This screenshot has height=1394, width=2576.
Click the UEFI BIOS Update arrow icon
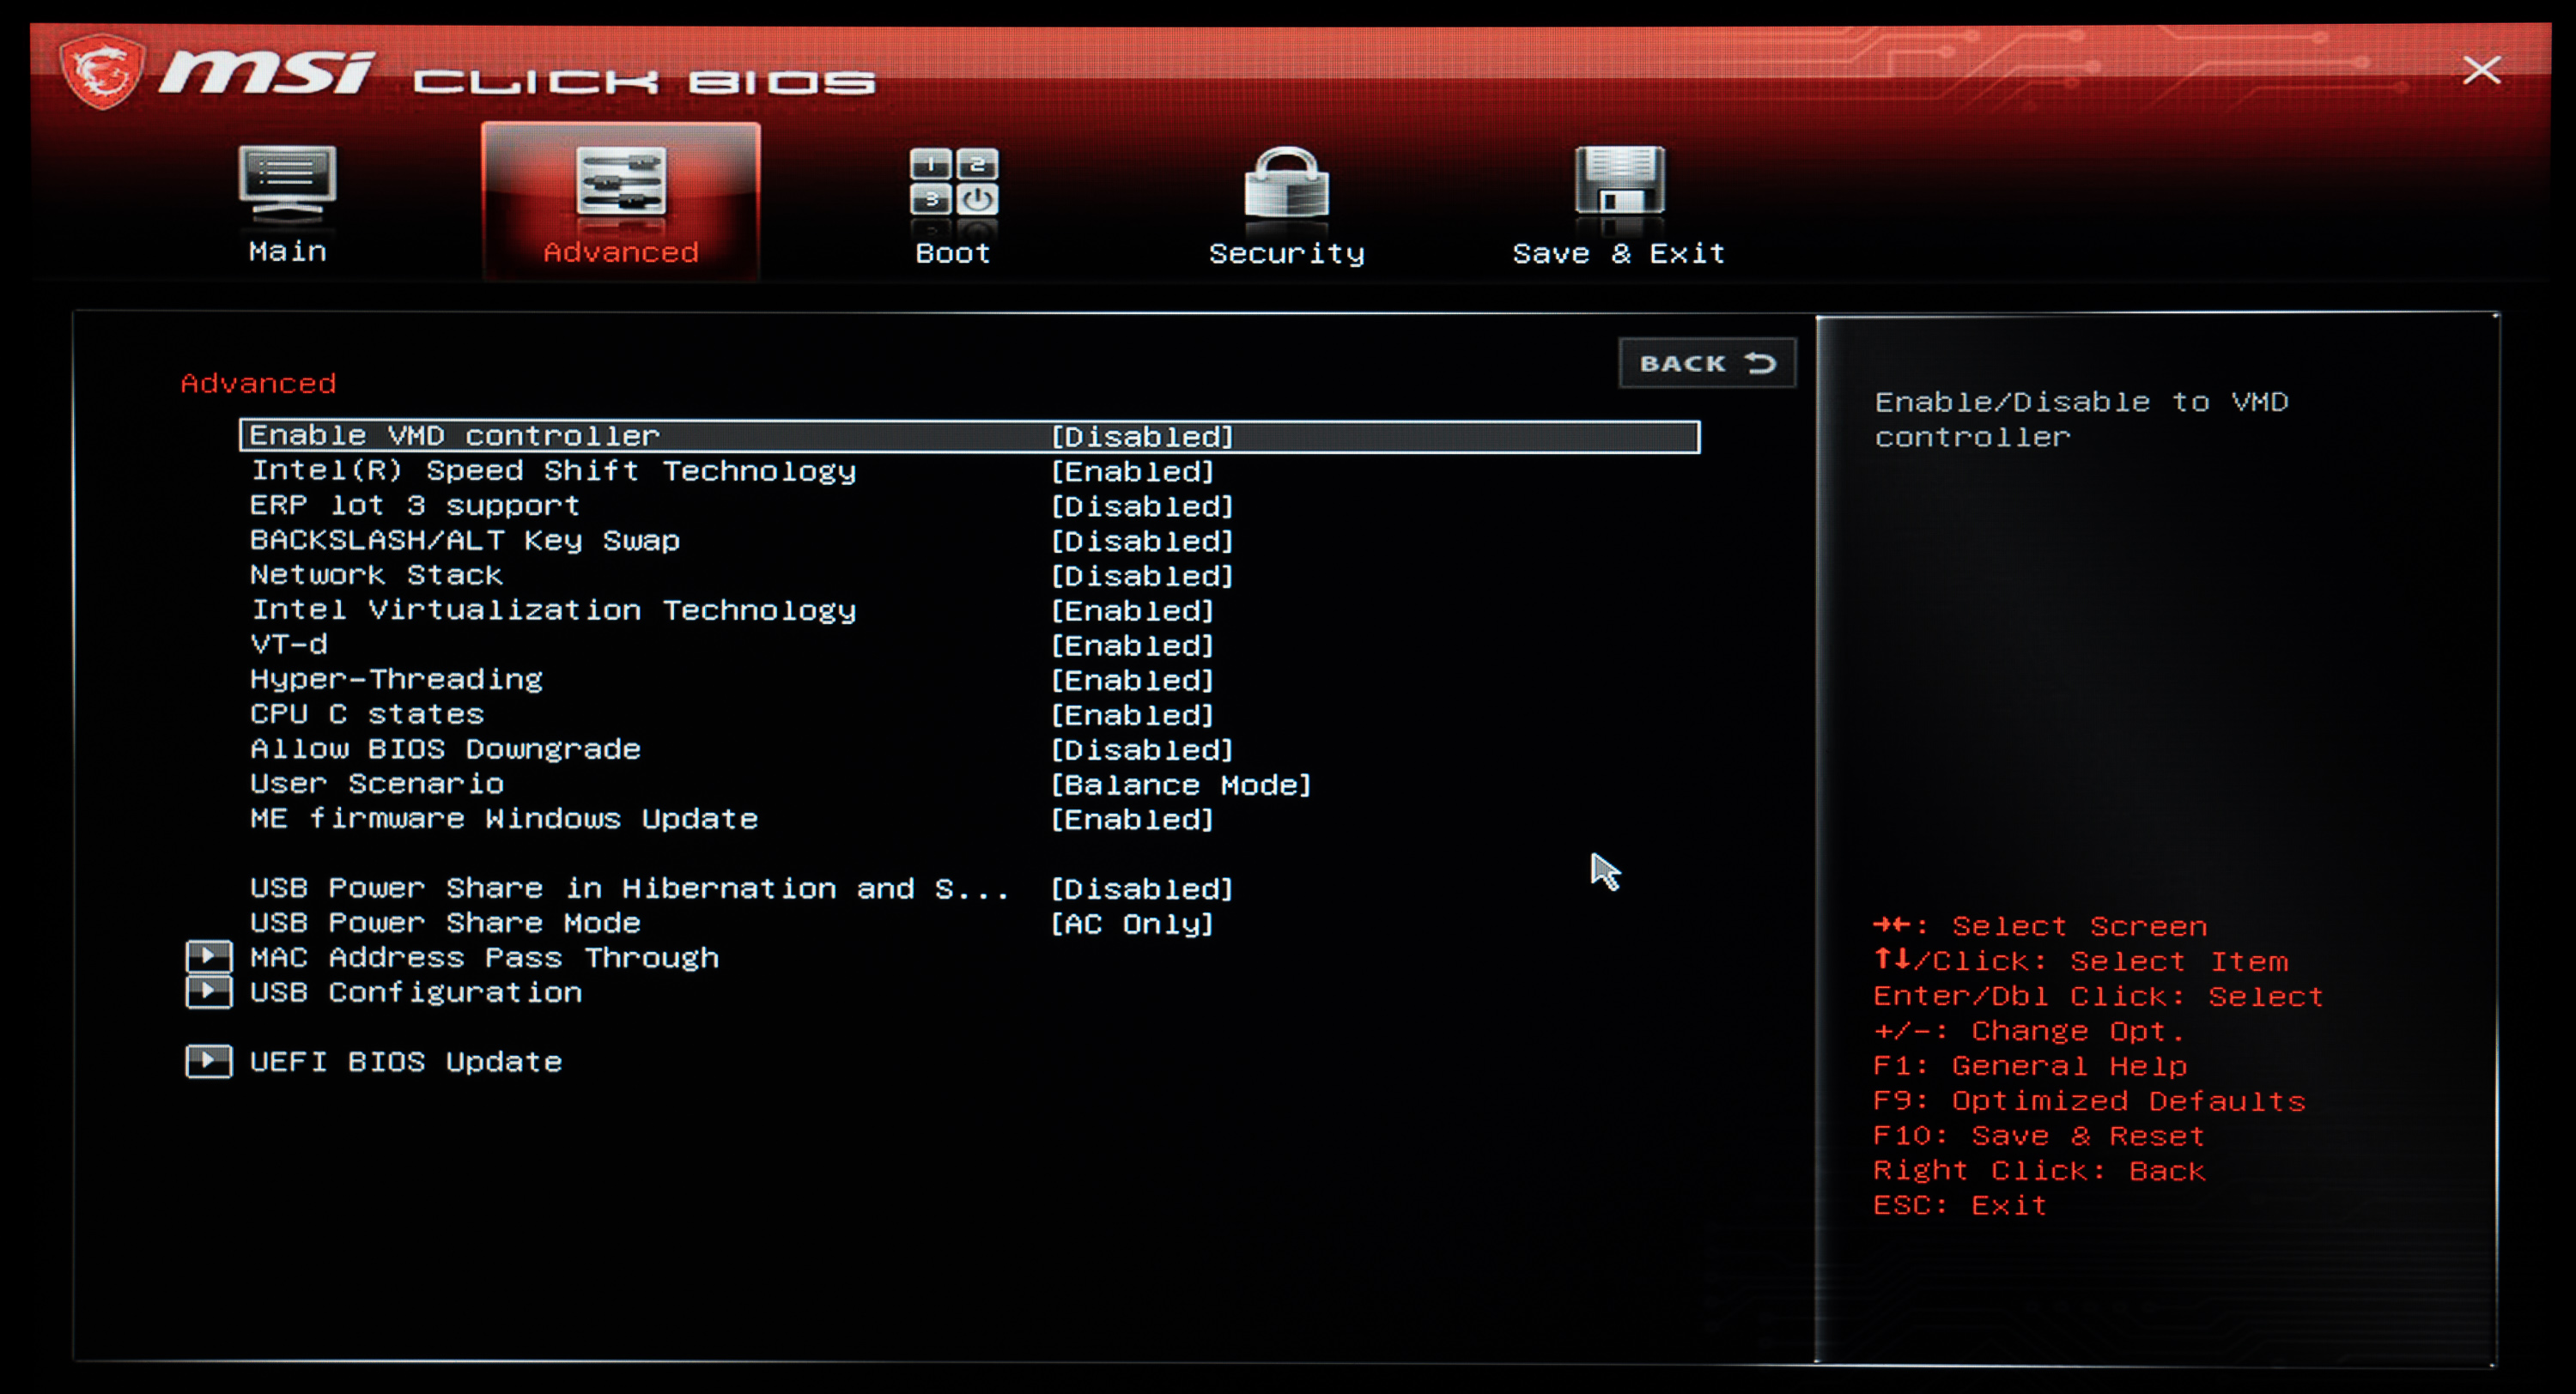point(209,1061)
